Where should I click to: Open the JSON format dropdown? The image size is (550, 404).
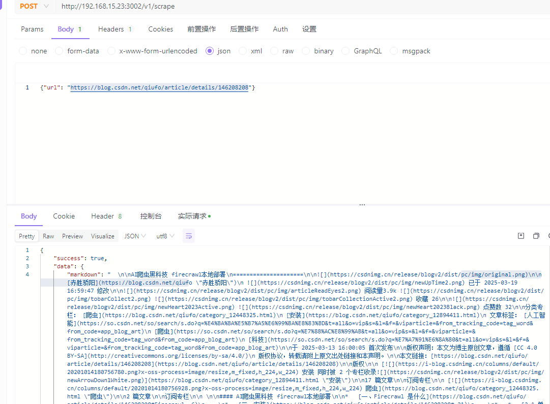click(135, 236)
